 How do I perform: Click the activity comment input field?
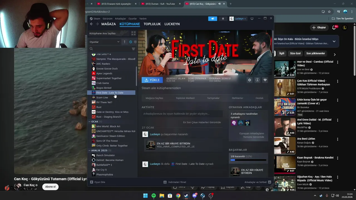coord(182,114)
